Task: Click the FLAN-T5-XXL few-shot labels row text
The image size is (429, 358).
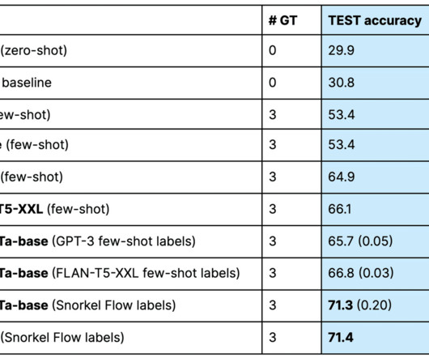Action: coord(146,274)
